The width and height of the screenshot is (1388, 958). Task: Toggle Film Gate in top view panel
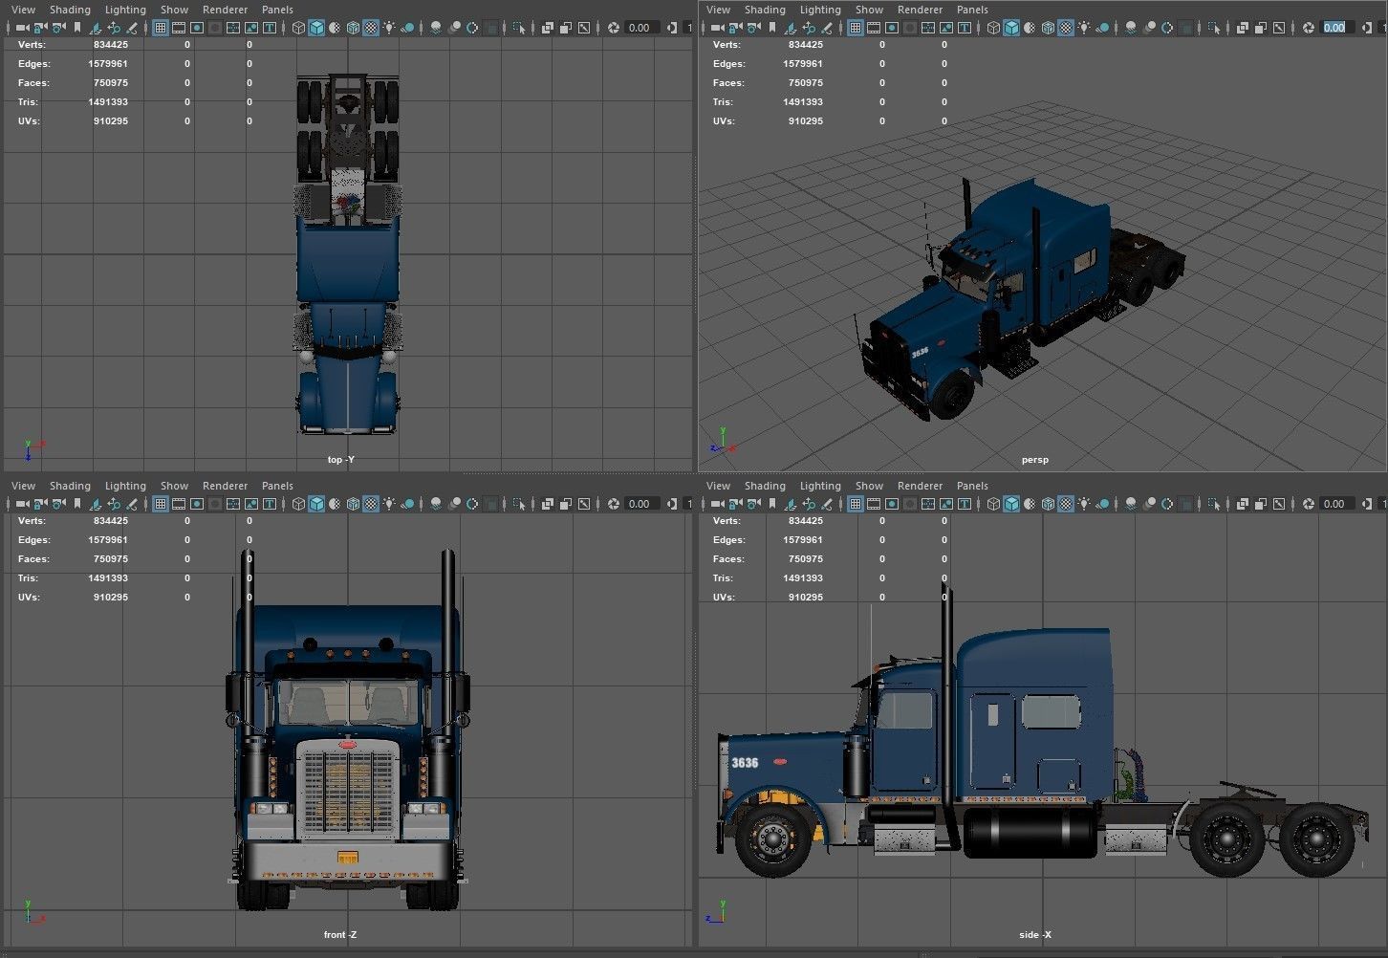[179, 28]
